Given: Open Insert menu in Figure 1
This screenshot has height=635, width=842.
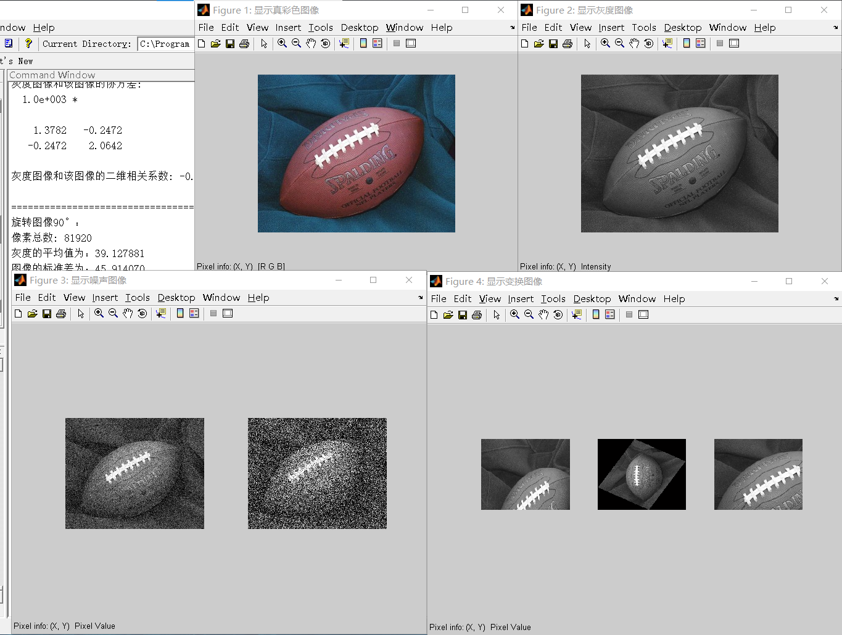Looking at the screenshot, I should 288,28.
